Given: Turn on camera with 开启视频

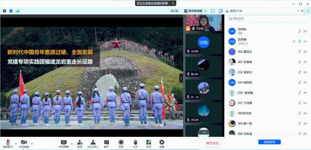Looking at the screenshot, I should [24, 144].
